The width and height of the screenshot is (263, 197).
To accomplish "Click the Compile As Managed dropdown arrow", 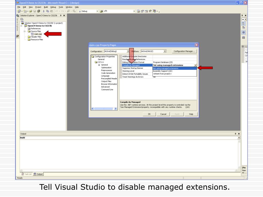I will coord(195,65).
